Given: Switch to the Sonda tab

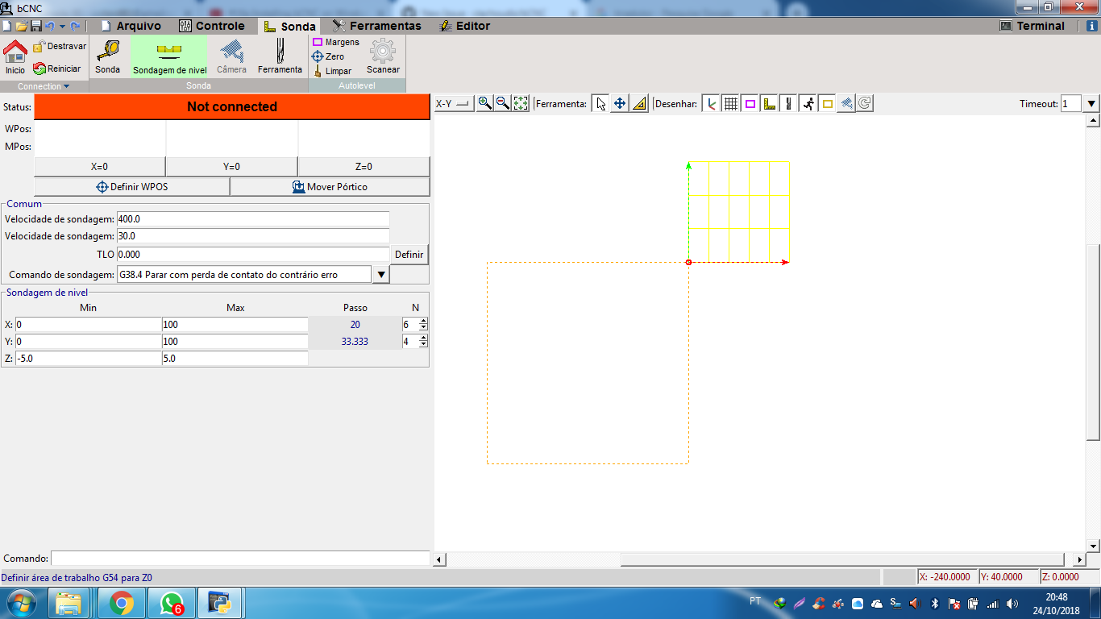Looking at the screenshot, I should click(289, 26).
